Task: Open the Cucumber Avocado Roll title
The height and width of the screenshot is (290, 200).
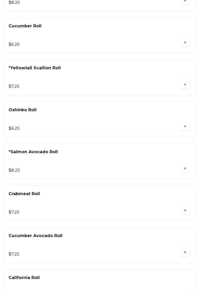Action: 36,236
